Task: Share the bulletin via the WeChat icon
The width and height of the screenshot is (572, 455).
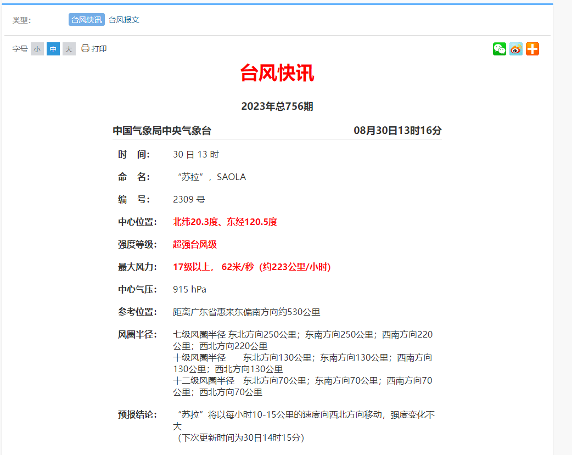Action: point(499,49)
